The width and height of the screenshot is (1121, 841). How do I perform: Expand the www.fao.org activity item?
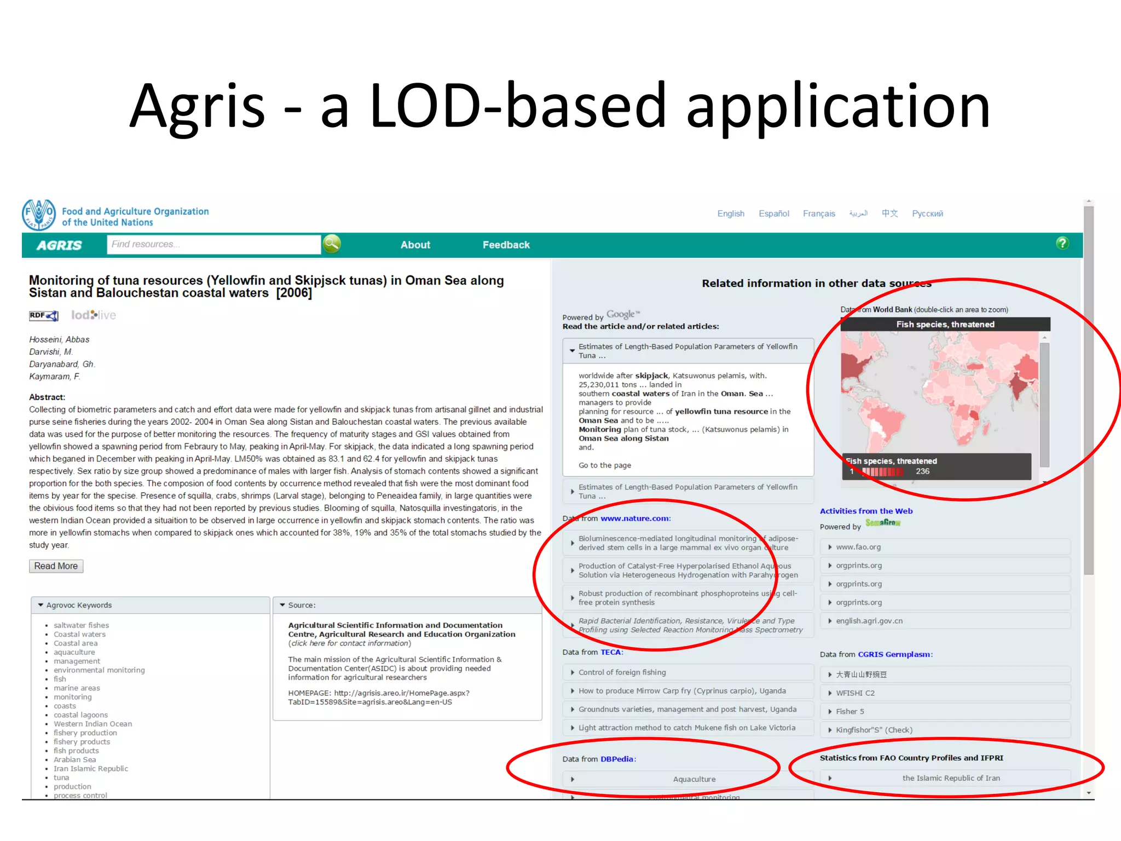click(858, 547)
